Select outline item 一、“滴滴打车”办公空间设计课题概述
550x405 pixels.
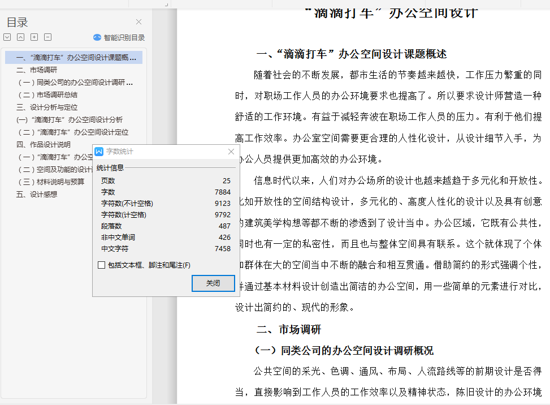(x=73, y=58)
